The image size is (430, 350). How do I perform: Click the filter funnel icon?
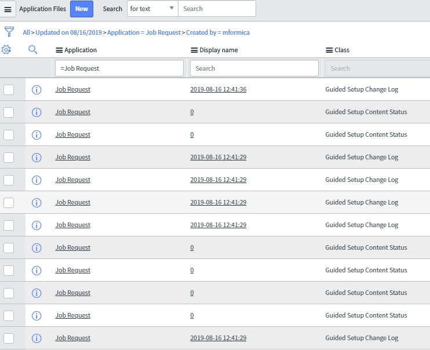(9, 31)
